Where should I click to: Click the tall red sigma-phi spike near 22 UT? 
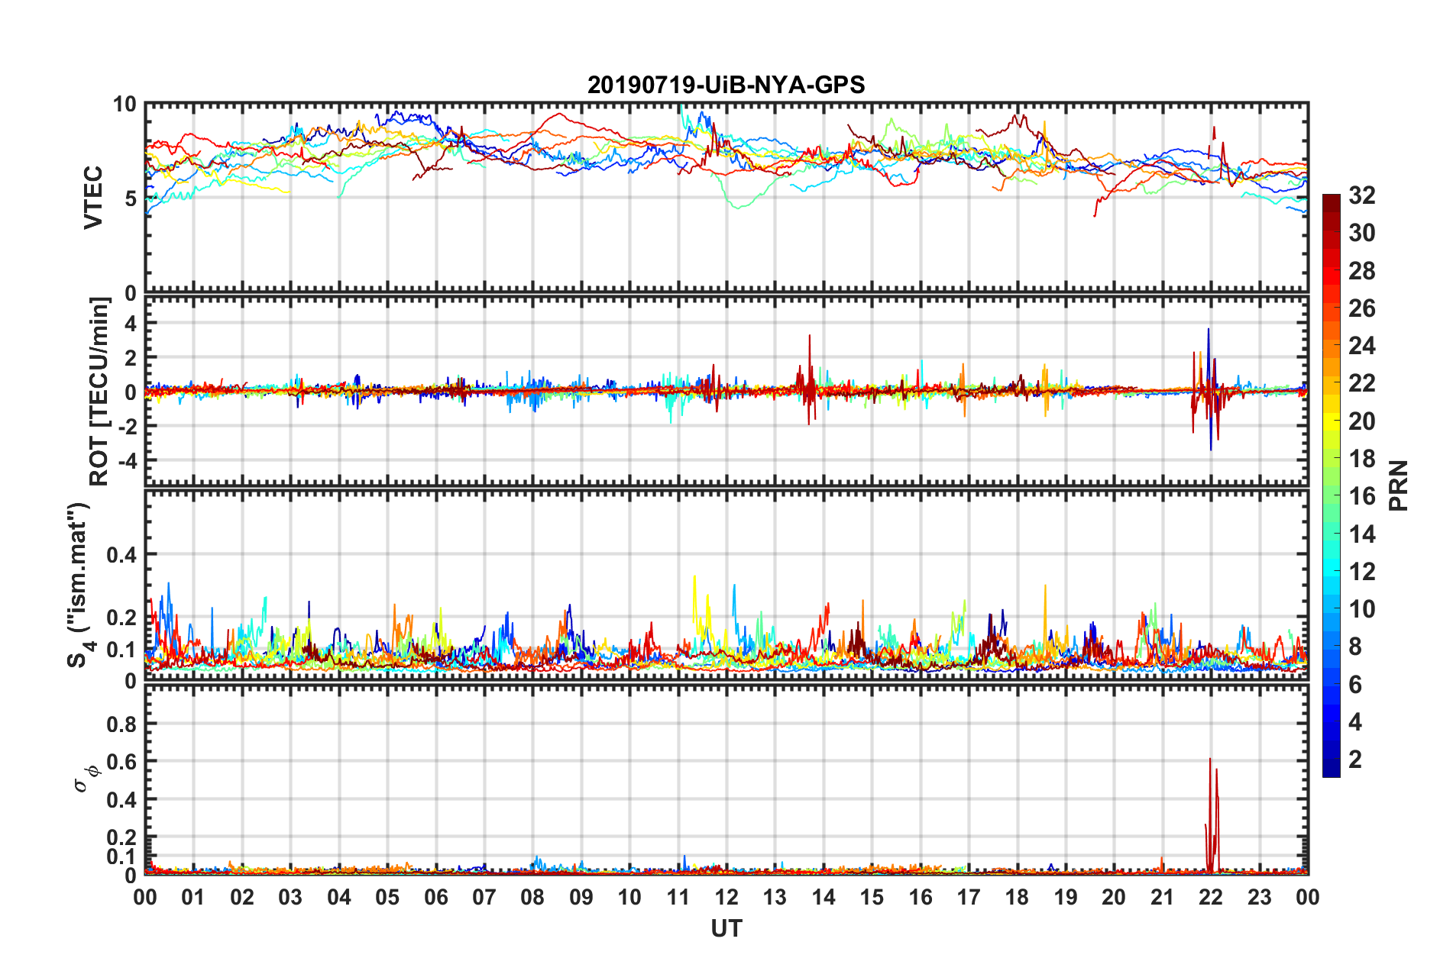[1212, 815]
